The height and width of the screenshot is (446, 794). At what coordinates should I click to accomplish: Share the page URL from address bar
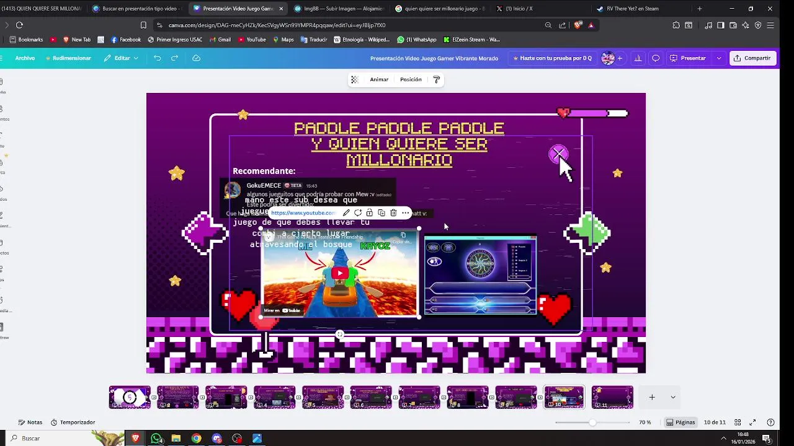563,25
